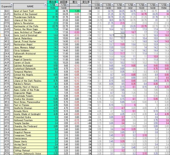Select the Silverblade Paladin cell
170x155 pixels.
click(30, 96)
